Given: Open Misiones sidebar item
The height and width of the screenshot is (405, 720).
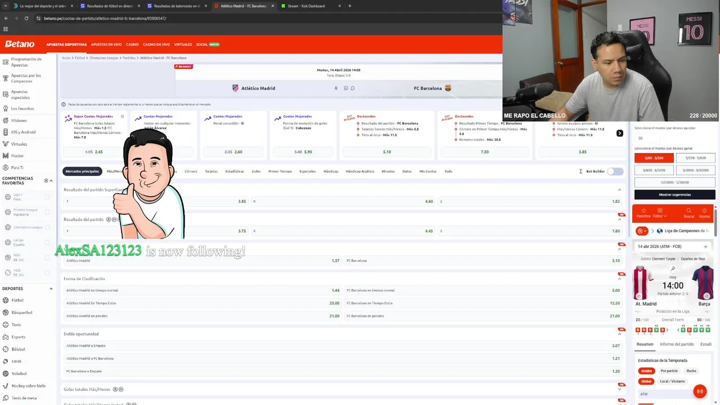Looking at the screenshot, I should tap(19, 120).
